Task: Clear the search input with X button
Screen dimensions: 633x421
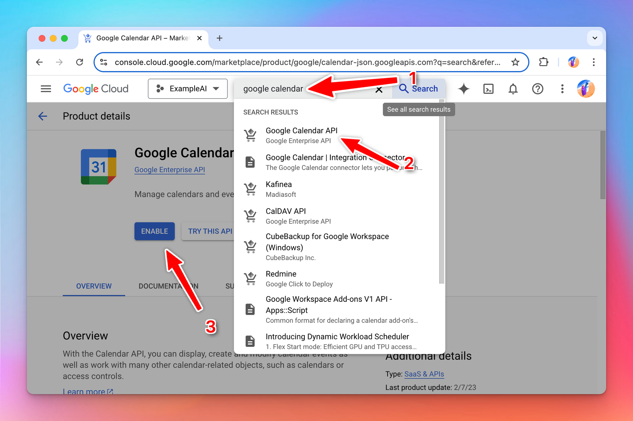Action: click(379, 89)
